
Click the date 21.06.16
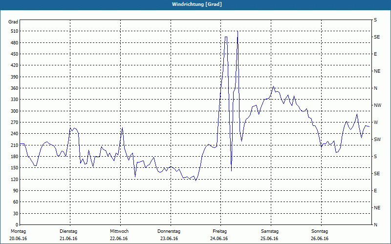pyautogui.click(x=68, y=239)
